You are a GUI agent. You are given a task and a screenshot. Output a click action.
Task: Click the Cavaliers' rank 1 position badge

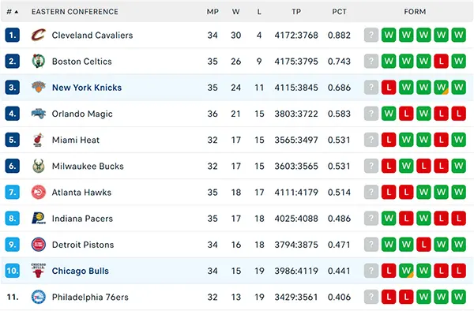tap(13, 35)
